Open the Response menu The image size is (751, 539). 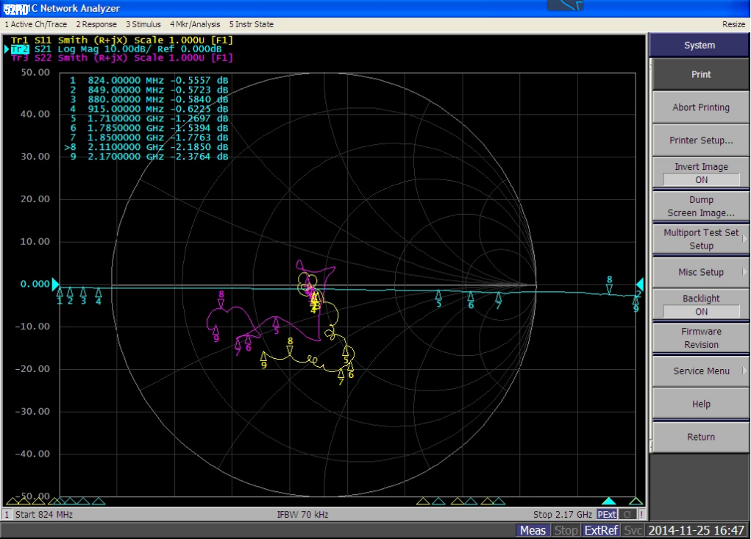[96, 24]
